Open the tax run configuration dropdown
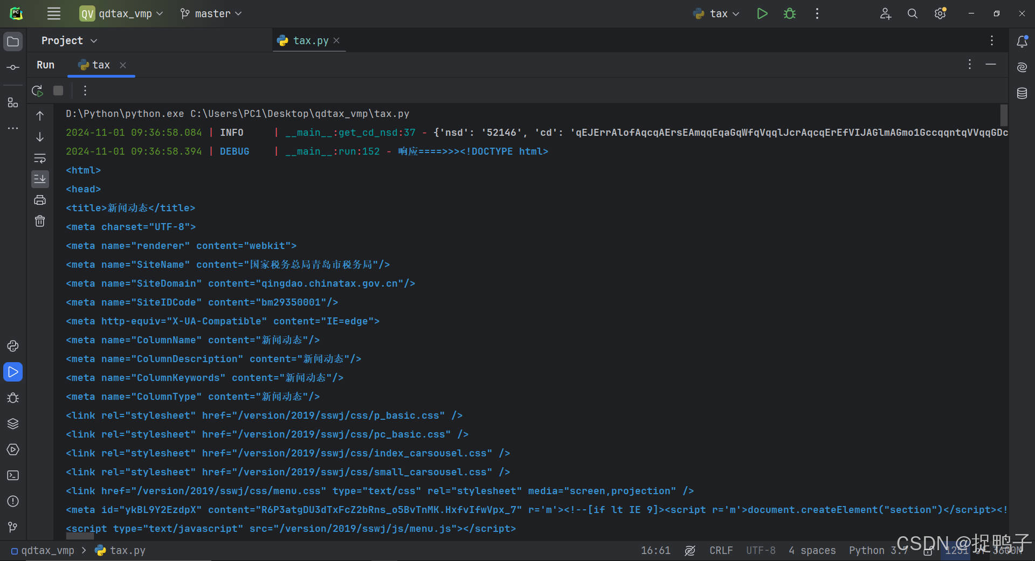Screen dimensions: 1035x561 (x=716, y=13)
